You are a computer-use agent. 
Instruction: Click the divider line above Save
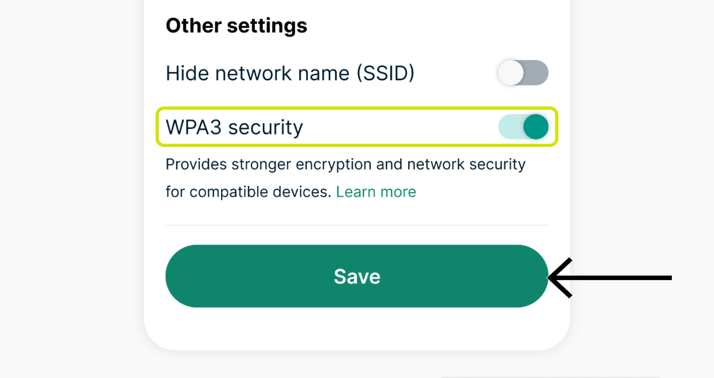357,225
